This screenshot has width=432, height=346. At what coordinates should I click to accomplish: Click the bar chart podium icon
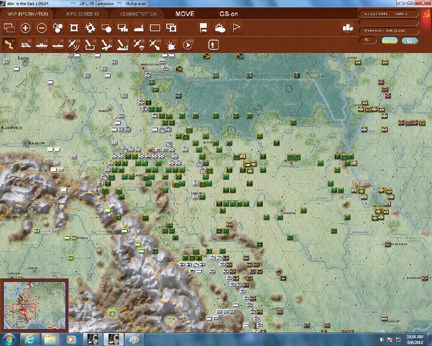click(348, 27)
